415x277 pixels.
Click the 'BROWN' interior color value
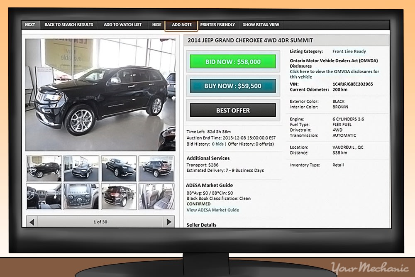point(340,107)
